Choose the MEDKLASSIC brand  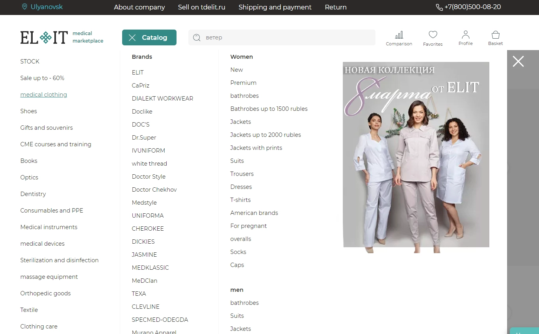(151, 268)
